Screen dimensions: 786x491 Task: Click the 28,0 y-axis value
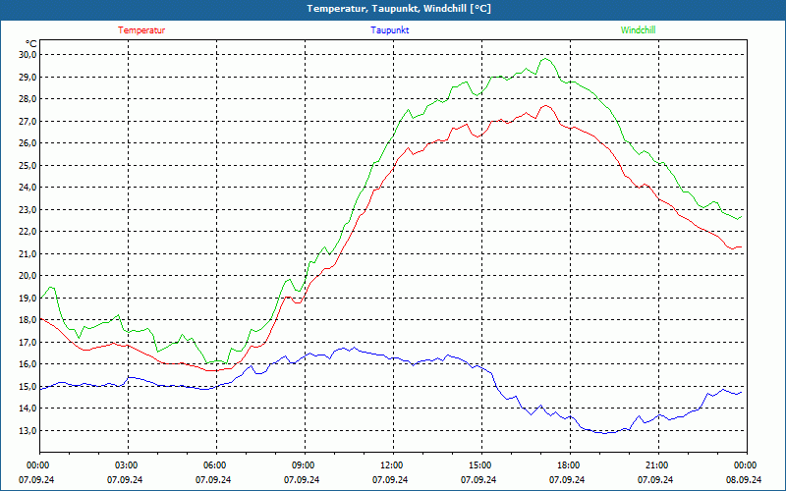click(x=28, y=99)
